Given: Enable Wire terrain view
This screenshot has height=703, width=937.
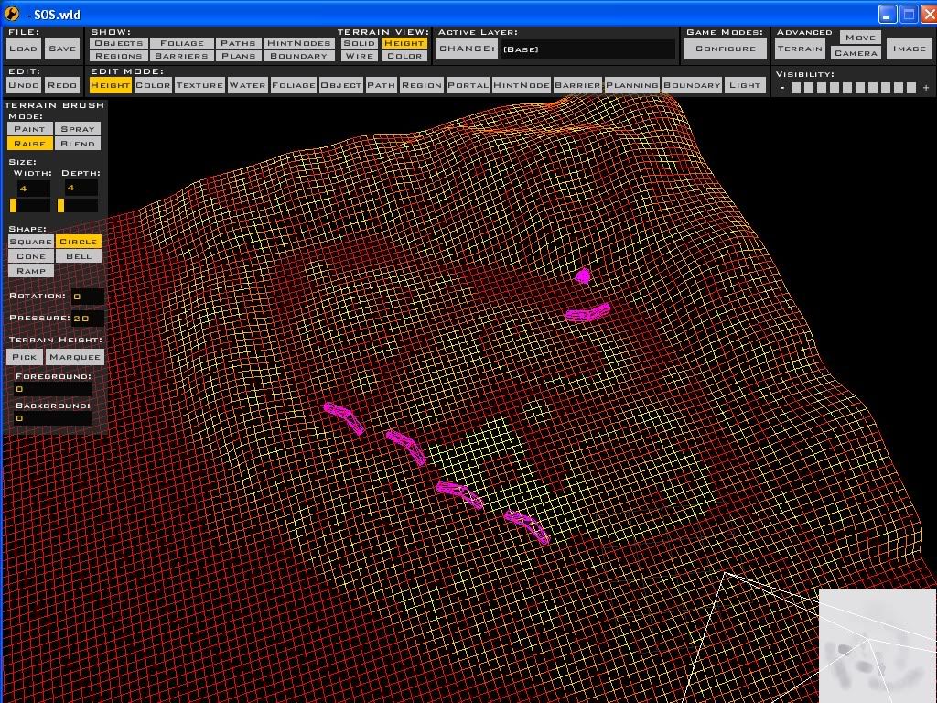Looking at the screenshot, I should (x=359, y=56).
